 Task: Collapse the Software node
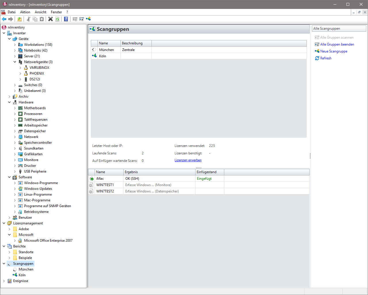click(x=9, y=177)
